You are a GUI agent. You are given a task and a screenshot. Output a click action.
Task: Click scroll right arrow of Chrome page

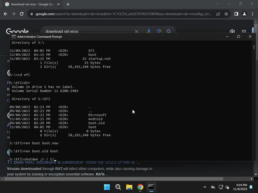252,179
